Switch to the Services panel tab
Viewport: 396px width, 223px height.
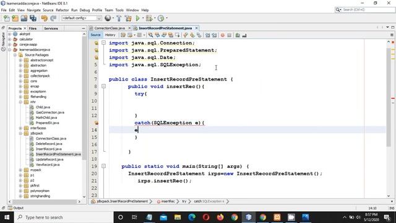point(51,28)
